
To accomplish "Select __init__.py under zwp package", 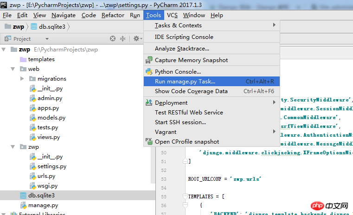I will click(50, 157).
